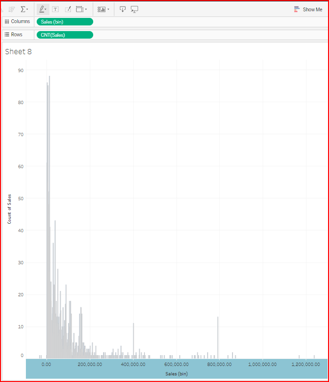The image size is (329, 382).
Task: Click the Sales (bin) x-axis title
Action: (x=177, y=374)
